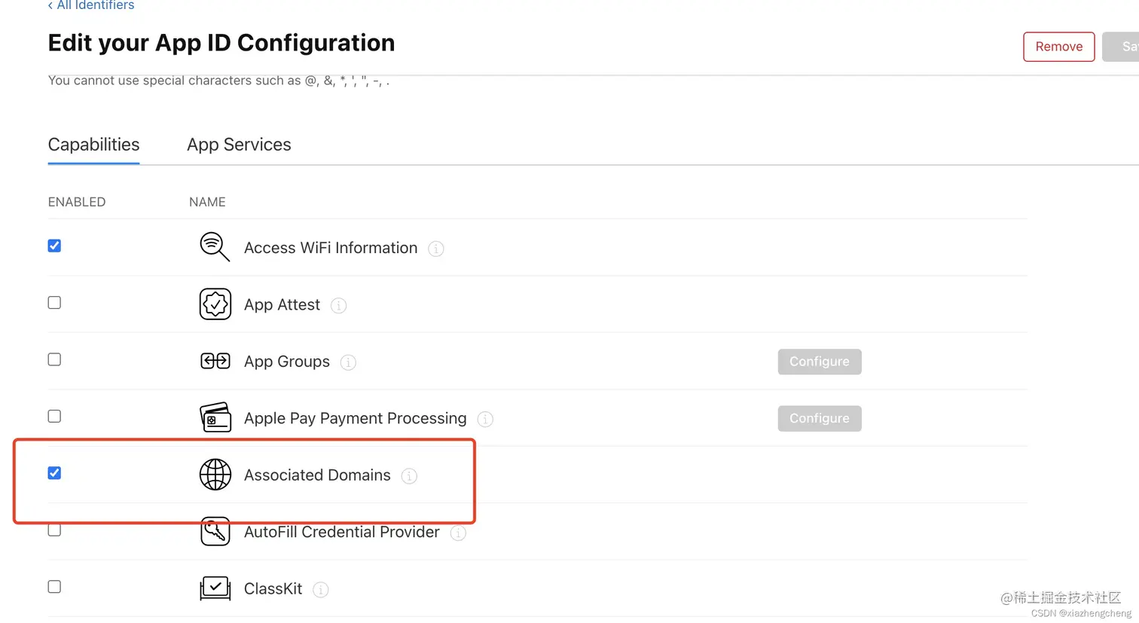The image size is (1139, 623).
Task: Click Configure button for App Groups
Action: tap(819, 362)
